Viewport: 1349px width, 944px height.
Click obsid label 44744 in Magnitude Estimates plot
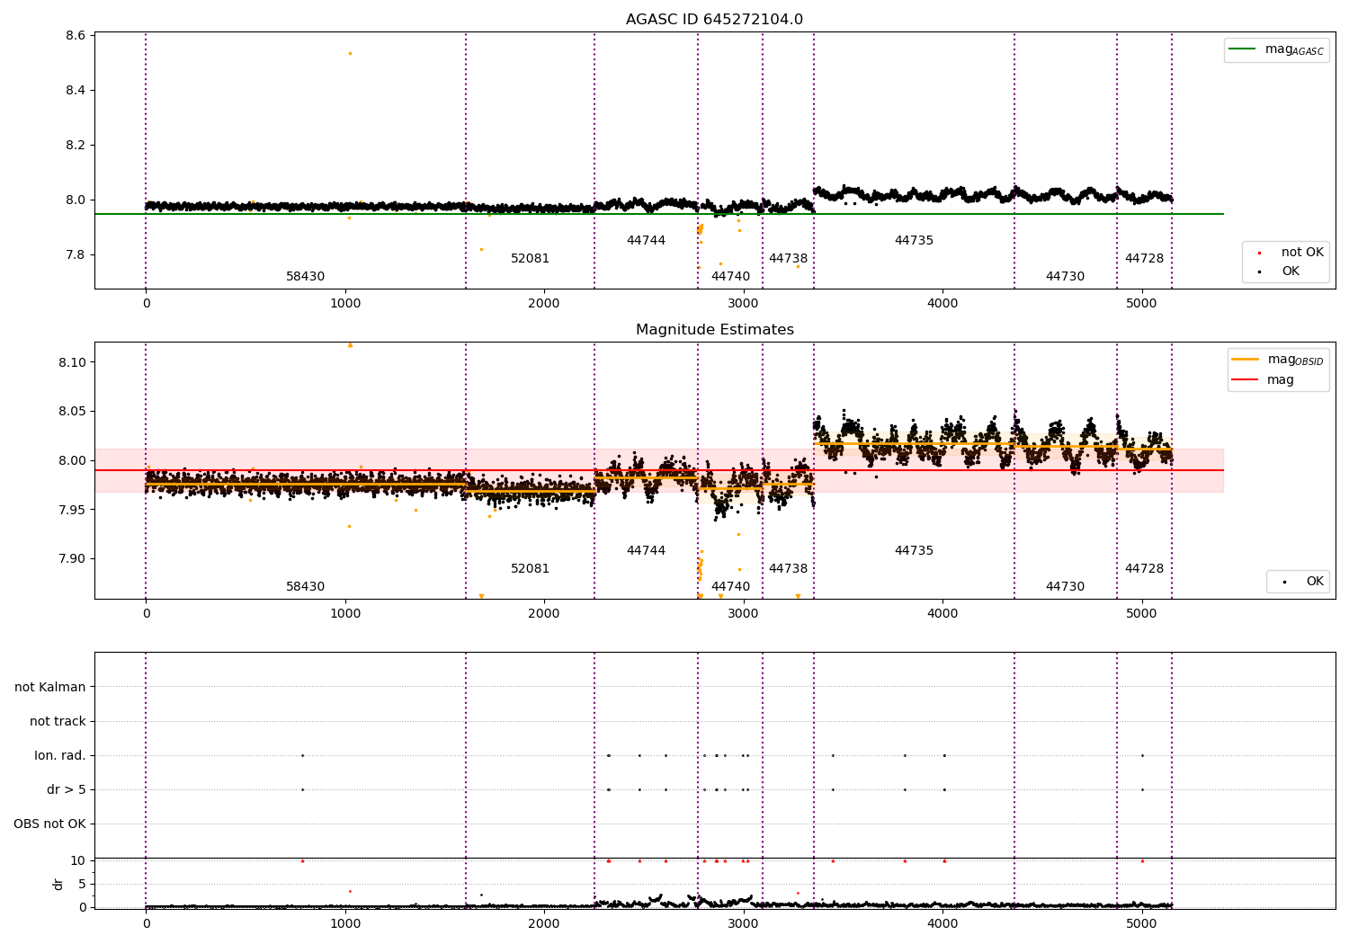[x=647, y=551]
